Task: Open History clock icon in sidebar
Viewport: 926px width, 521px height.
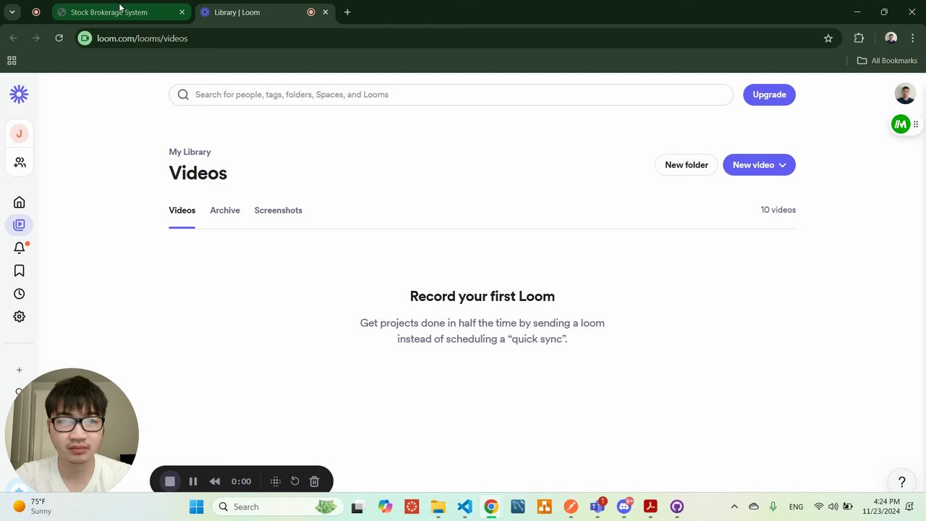Action: [x=20, y=294]
